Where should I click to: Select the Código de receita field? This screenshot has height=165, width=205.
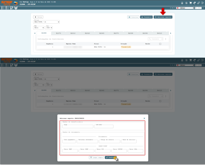click(109, 141)
